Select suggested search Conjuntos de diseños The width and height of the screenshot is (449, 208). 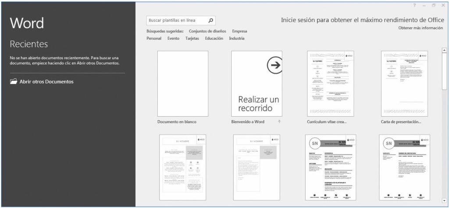[x=207, y=31]
